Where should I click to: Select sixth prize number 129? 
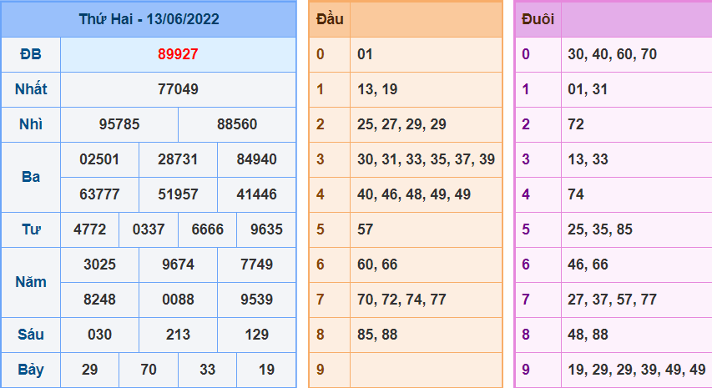[x=256, y=335]
